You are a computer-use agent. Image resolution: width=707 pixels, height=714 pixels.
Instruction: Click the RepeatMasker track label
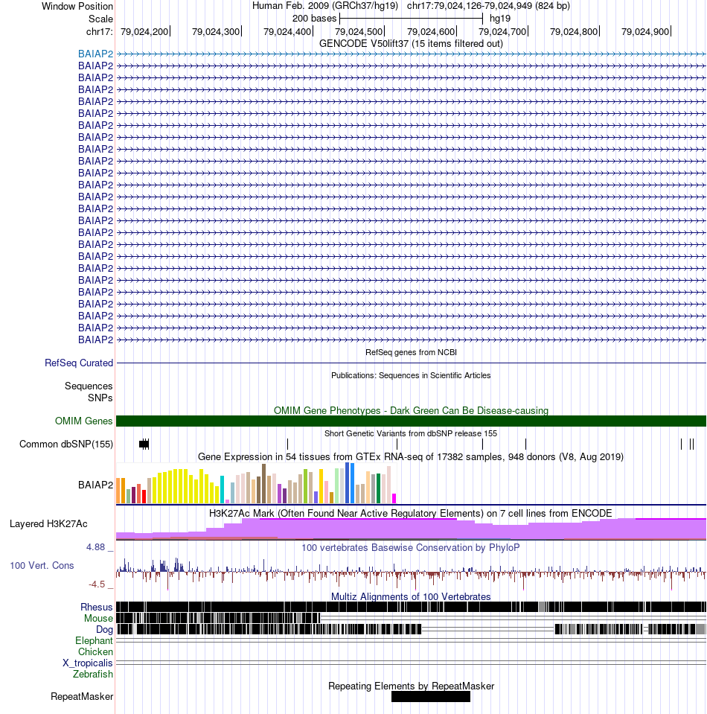[x=82, y=697]
